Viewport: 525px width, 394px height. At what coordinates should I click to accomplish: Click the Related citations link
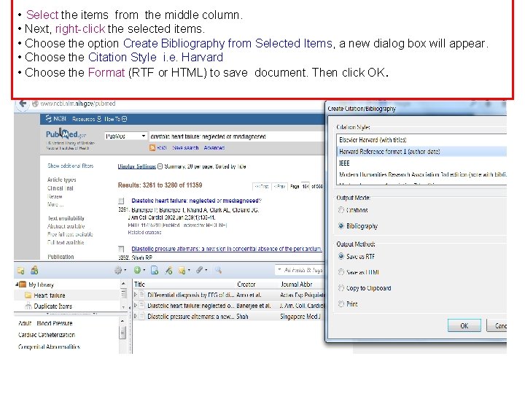click(144, 232)
